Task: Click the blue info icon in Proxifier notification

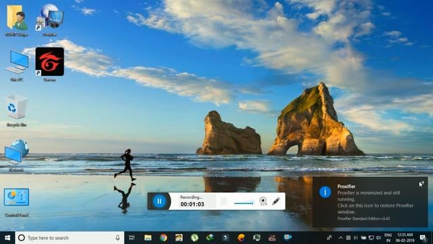Action: click(325, 192)
